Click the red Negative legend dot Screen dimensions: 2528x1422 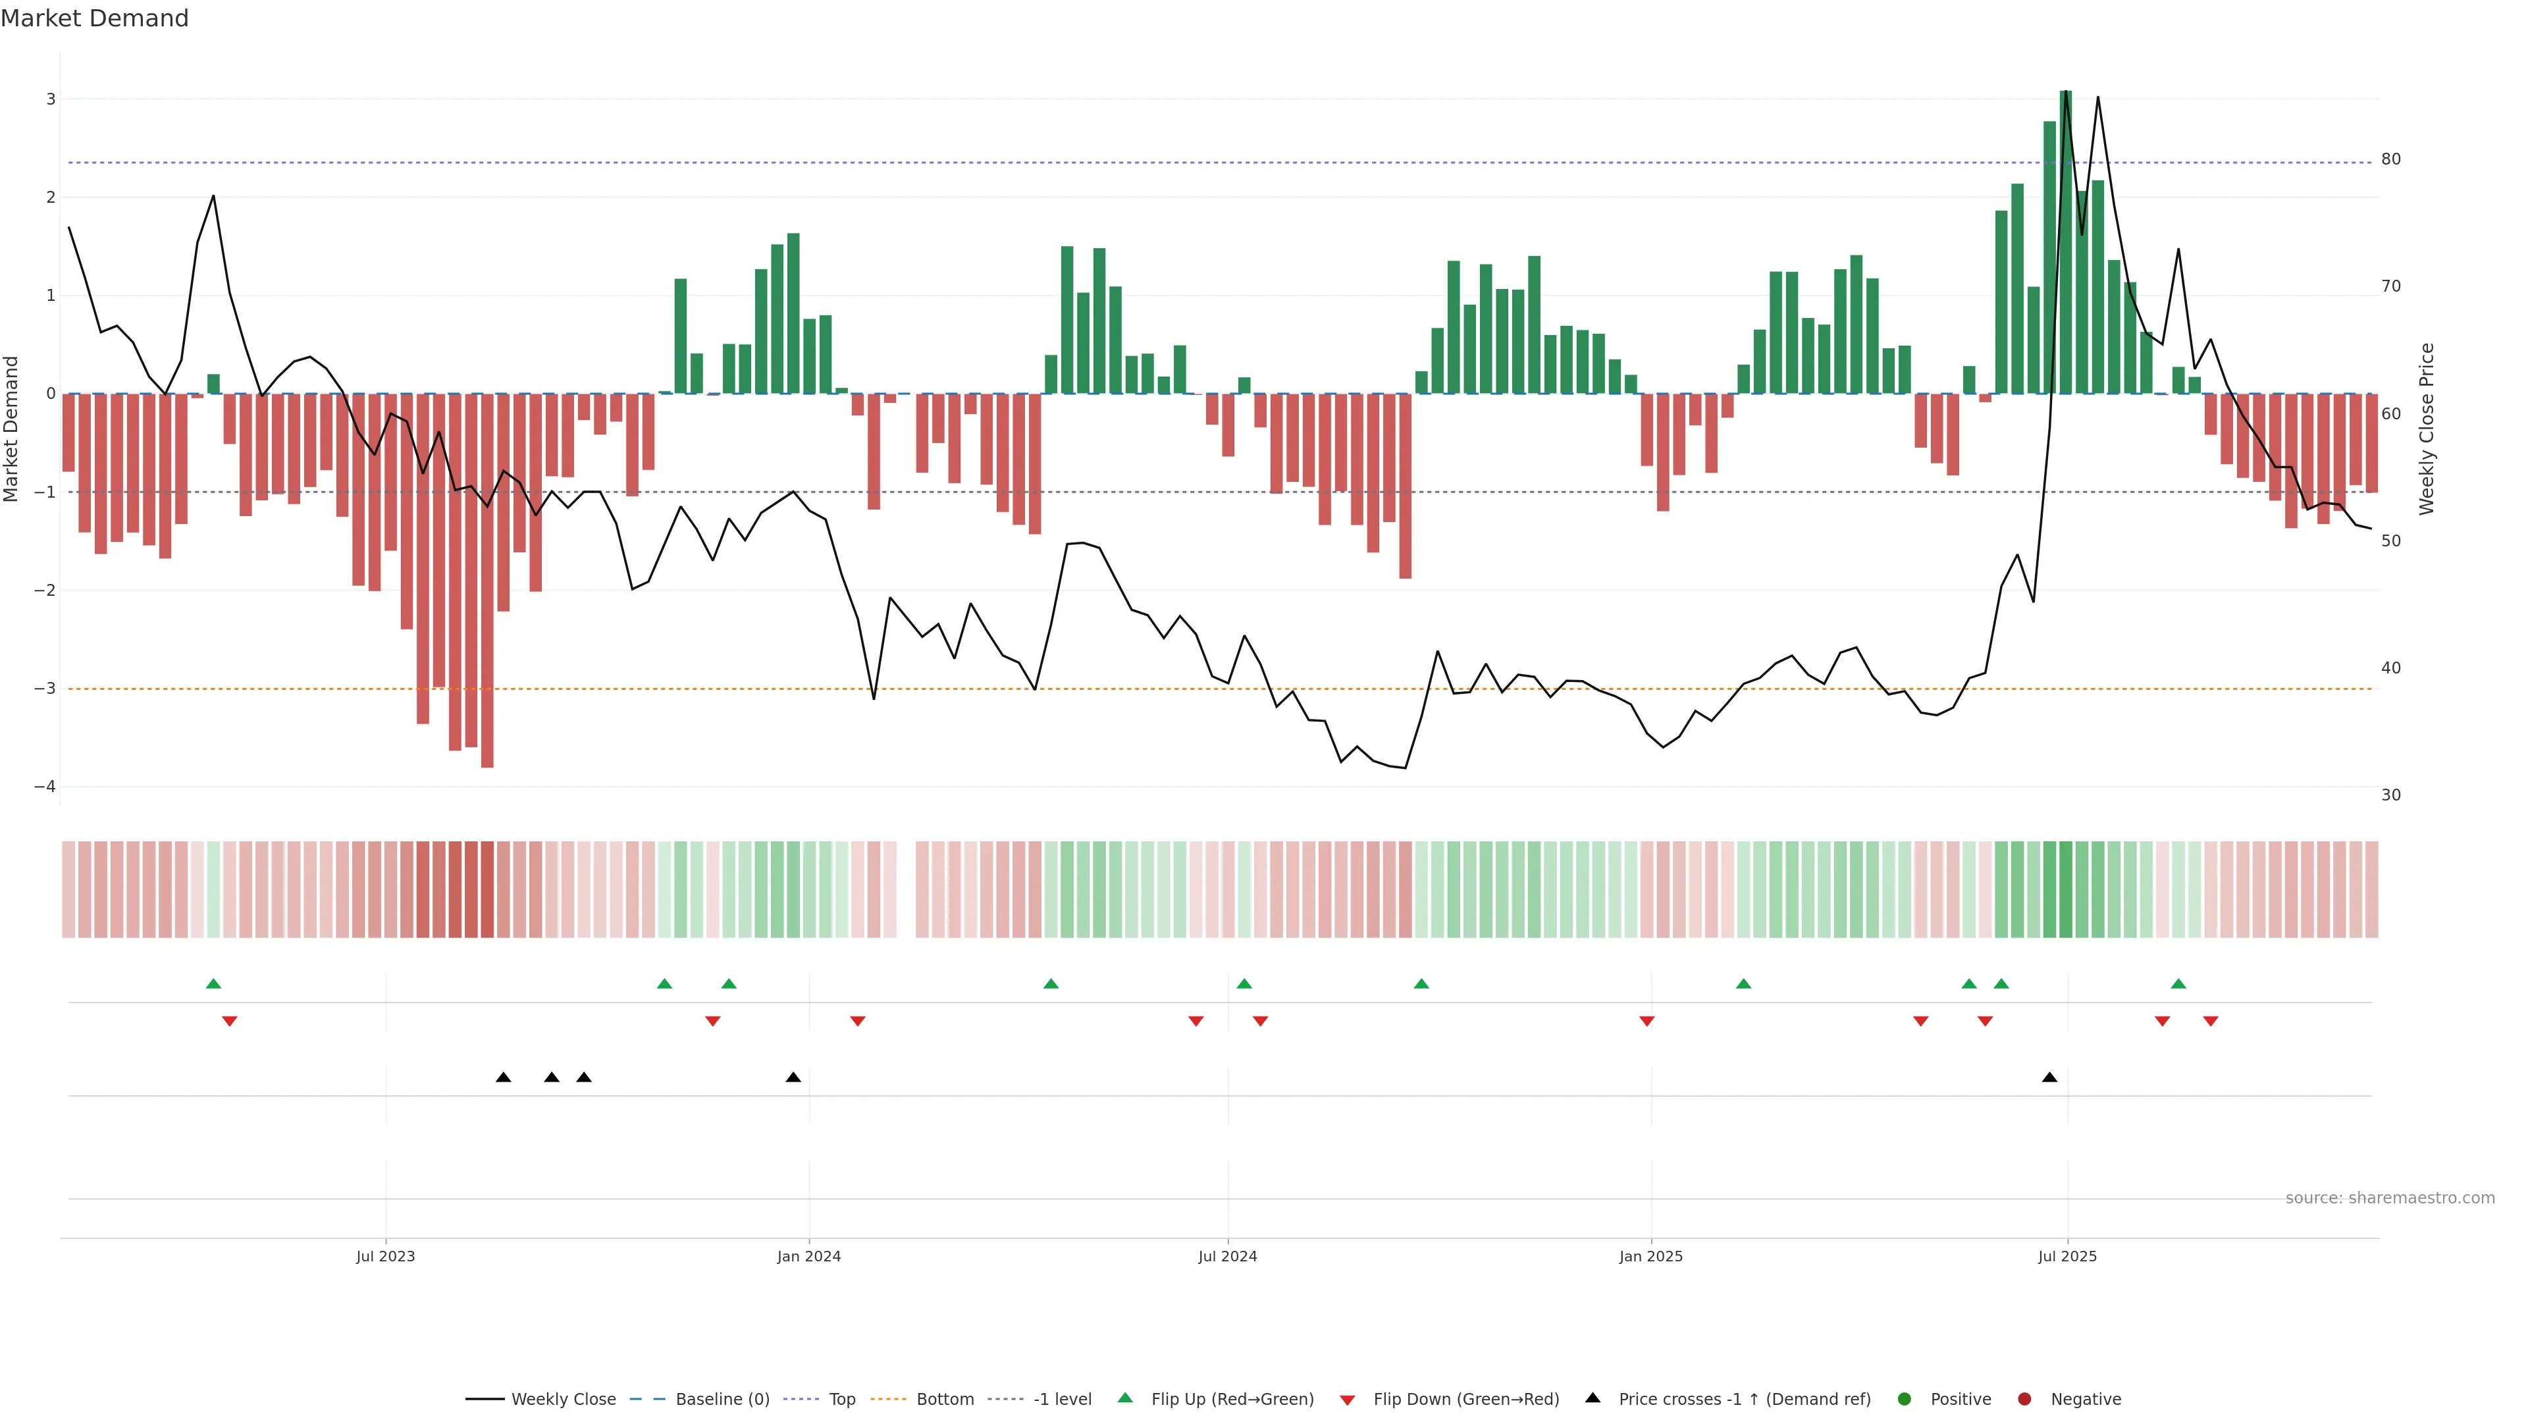coord(2024,1400)
